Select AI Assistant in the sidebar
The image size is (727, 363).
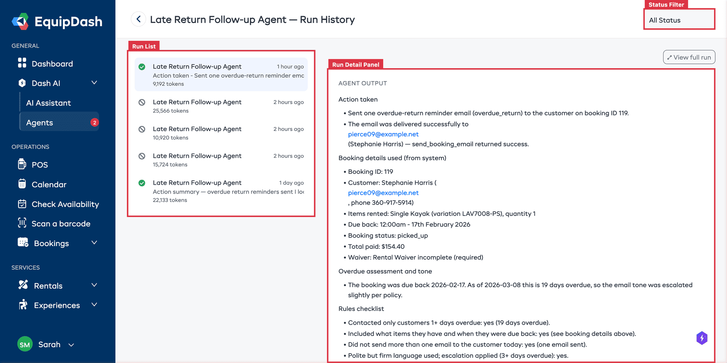pyautogui.click(x=48, y=103)
